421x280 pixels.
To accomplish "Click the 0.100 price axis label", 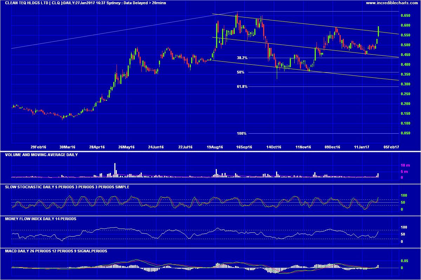I will pyautogui.click(x=405, y=124).
